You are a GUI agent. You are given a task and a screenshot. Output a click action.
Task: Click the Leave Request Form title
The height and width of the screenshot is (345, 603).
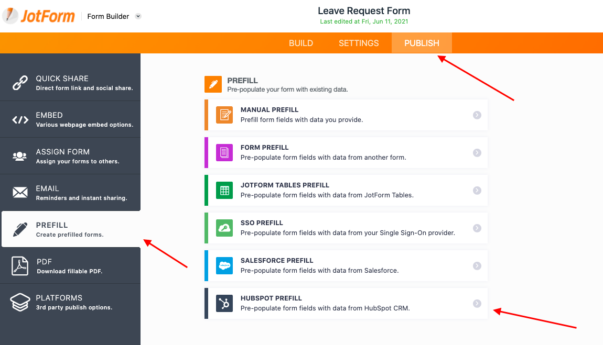[364, 11]
